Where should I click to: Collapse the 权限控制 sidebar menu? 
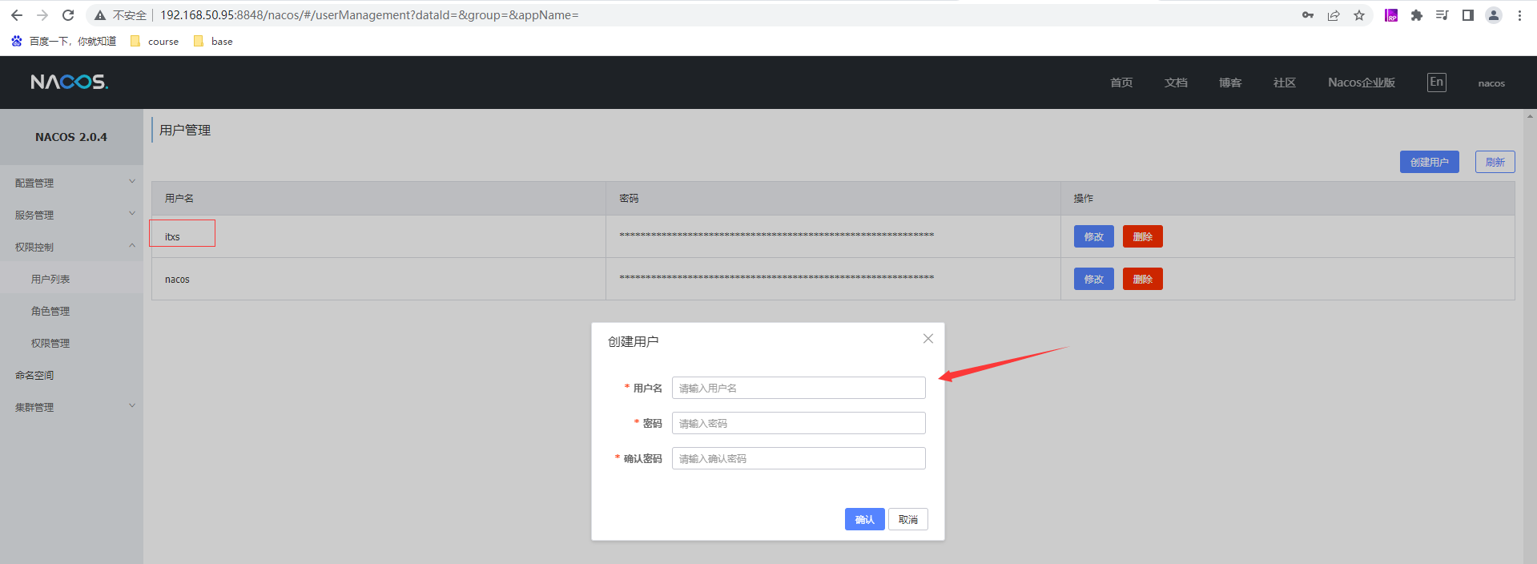click(70, 247)
